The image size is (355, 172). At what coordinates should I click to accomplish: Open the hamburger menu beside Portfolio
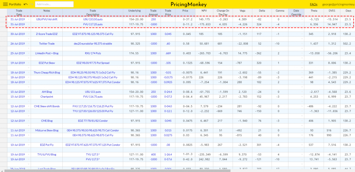[5, 4]
